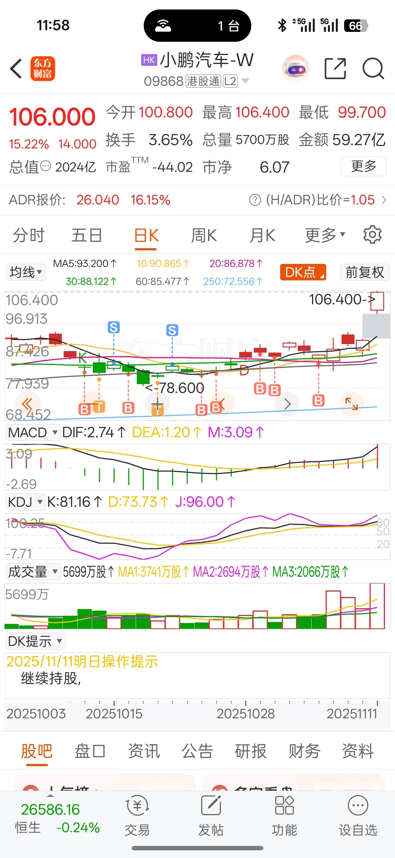This screenshot has width=395, height=858.
Task: Expand the bottom index bar arrow
Action: [50, 795]
